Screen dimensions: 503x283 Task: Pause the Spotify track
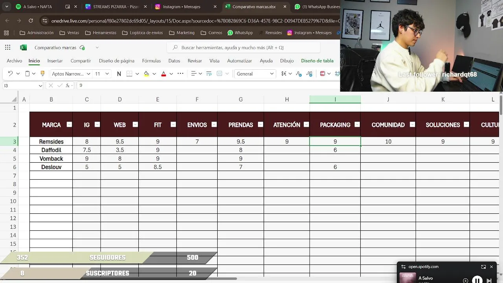click(x=477, y=280)
